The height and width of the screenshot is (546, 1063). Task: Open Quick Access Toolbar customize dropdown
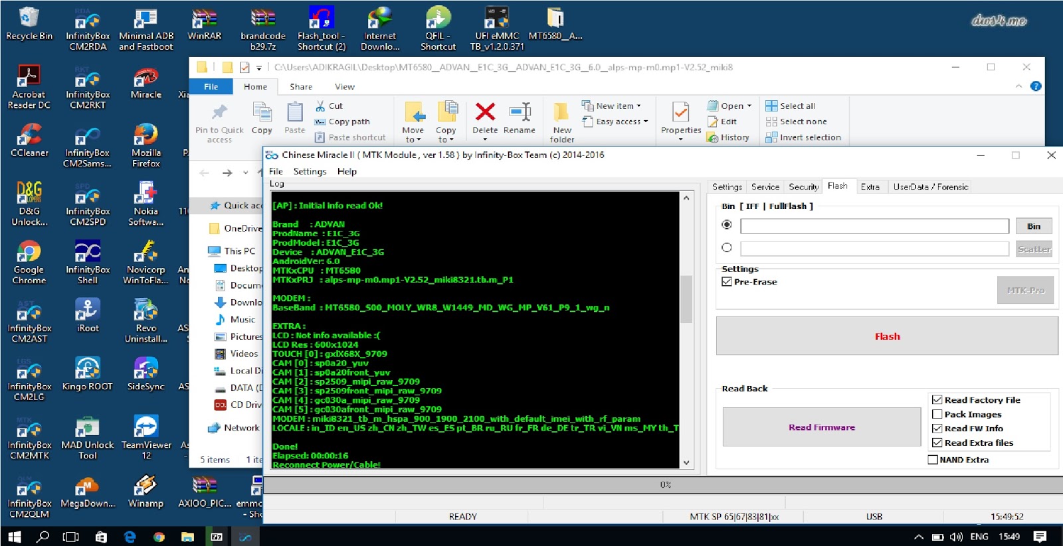[259, 67]
